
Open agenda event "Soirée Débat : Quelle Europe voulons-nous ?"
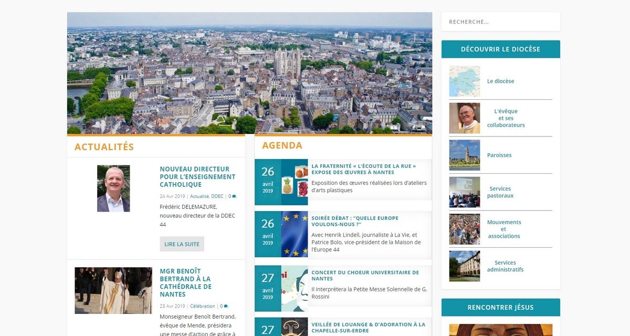(x=355, y=222)
